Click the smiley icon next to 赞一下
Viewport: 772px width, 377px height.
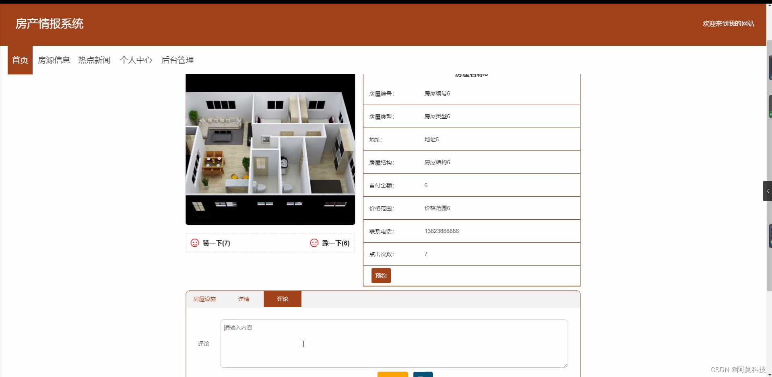pyautogui.click(x=194, y=243)
